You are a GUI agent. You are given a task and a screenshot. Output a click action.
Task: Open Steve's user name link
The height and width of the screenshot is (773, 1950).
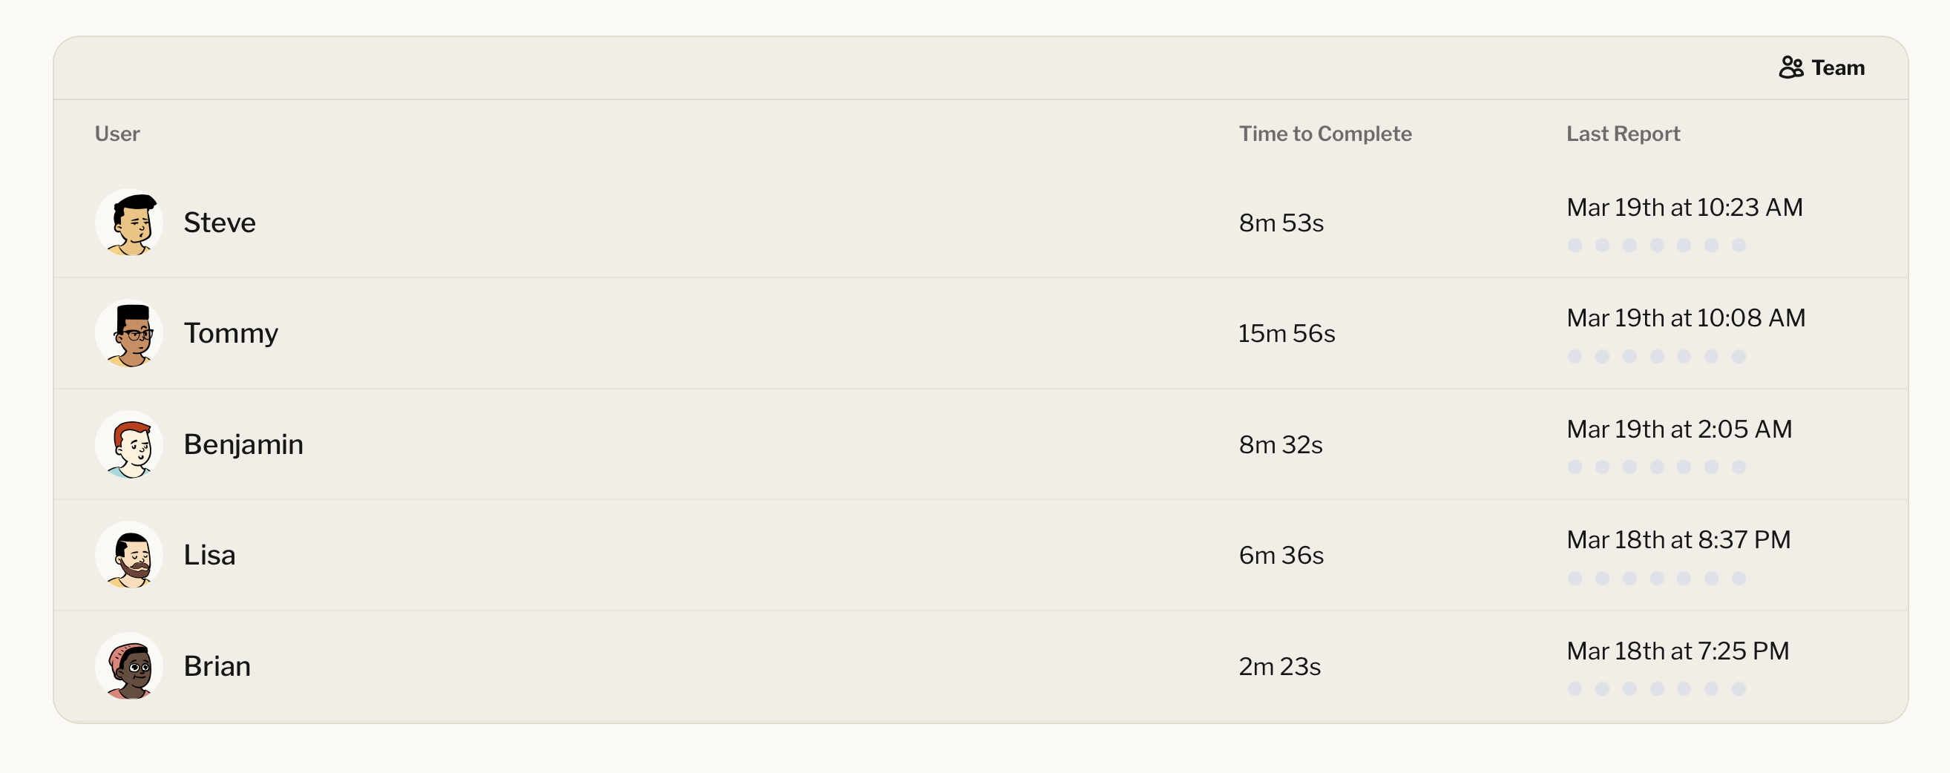pos(220,223)
